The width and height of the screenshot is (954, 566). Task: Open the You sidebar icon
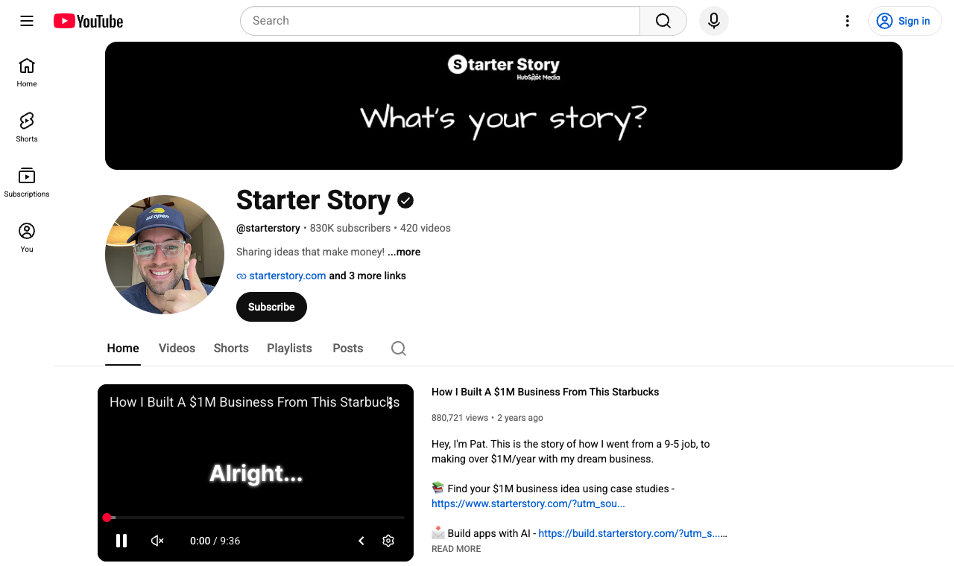click(27, 237)
